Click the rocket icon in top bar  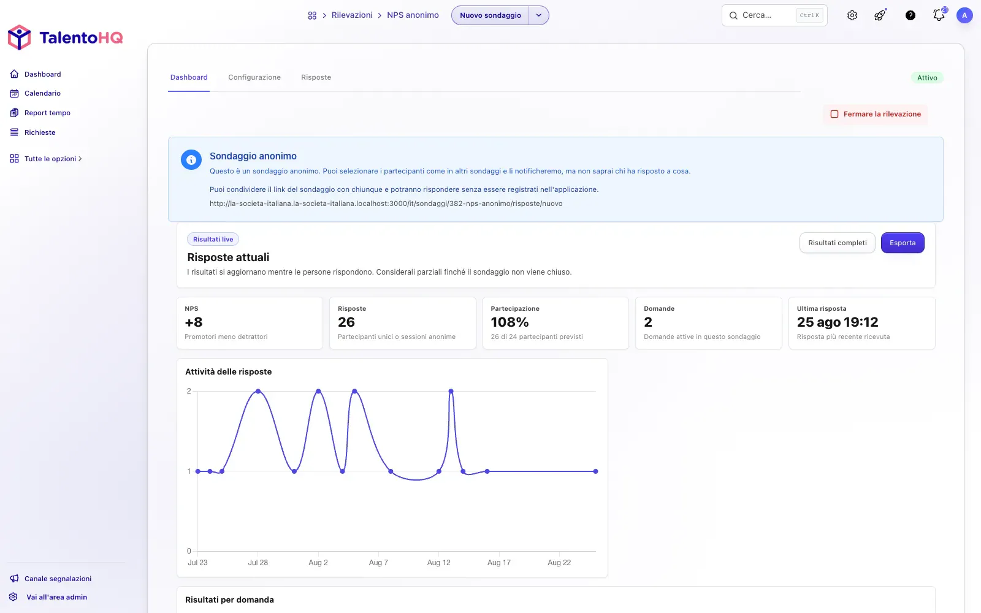(x=880, y=15)
